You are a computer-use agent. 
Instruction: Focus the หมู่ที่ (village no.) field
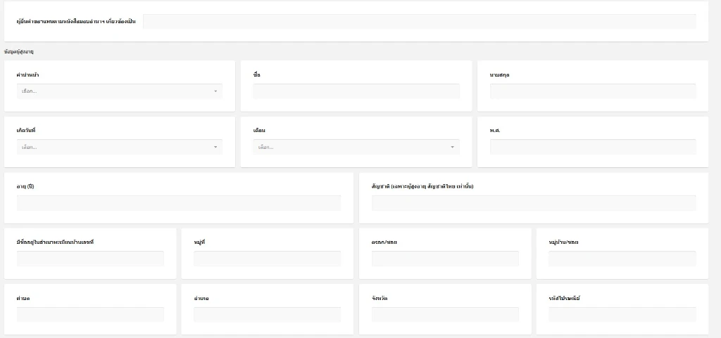(x=267, y=259)
